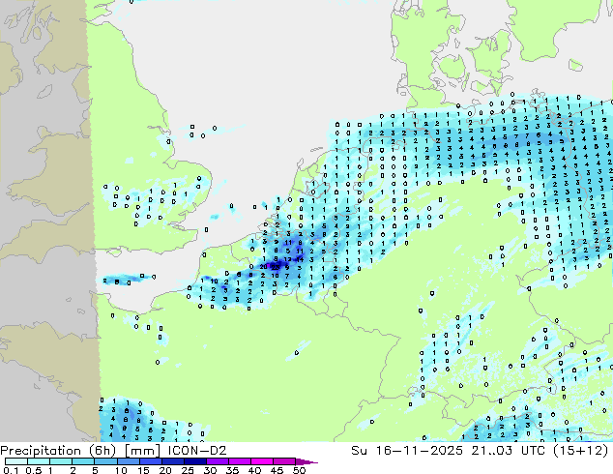Select the 35–40 mm legend swatch
Viewport: 613px width, 474px height.
pos(240,461)
